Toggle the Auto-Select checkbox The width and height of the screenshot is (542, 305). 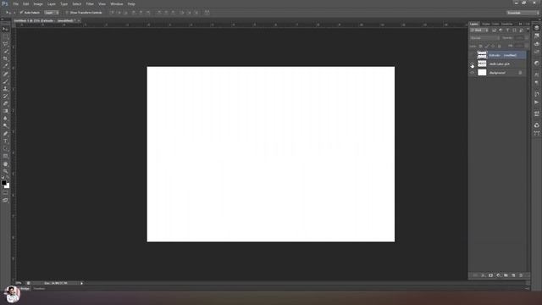21,13
